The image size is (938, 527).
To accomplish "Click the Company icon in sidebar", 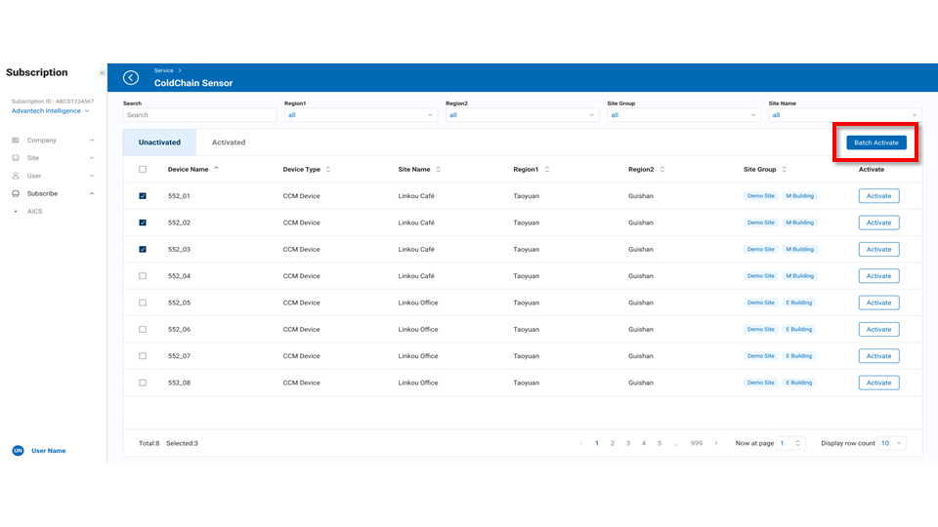I will click(16, 141).
